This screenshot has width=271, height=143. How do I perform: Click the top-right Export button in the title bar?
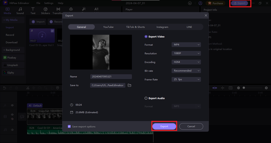click(239, 3)
